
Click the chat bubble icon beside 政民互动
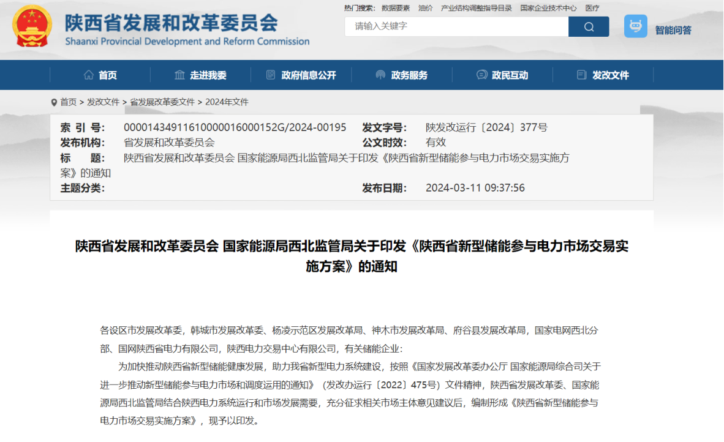click(481, 75)
